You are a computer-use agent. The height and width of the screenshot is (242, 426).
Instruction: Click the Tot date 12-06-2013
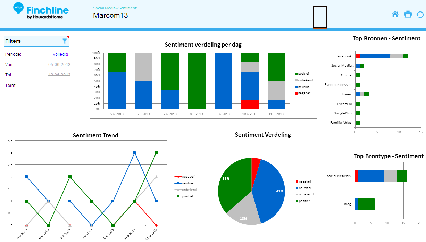(59, 75)
